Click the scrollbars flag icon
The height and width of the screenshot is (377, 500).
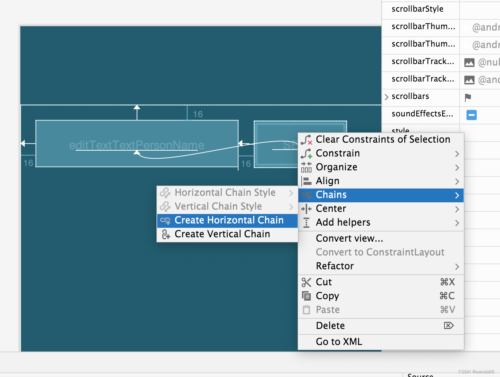point(468,97)
